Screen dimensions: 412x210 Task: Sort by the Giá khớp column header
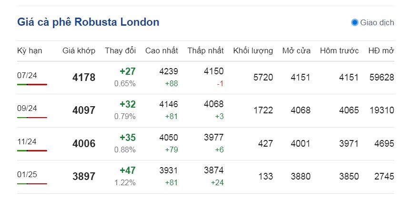tap(79, 51)
